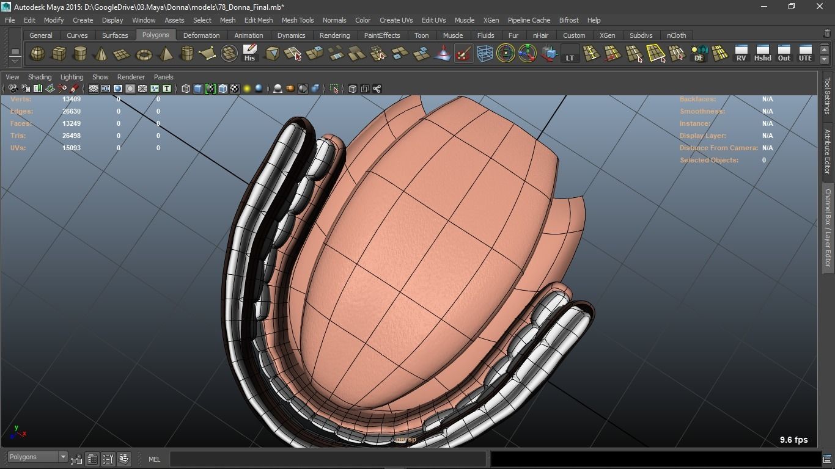This screenshot has width=835, height=469.
Task: Click the red-pencil icon in the panel toolbar
Action: 74,89
